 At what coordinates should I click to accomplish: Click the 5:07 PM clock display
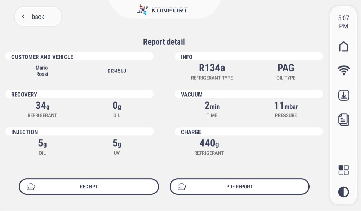[x=343, y=22]
